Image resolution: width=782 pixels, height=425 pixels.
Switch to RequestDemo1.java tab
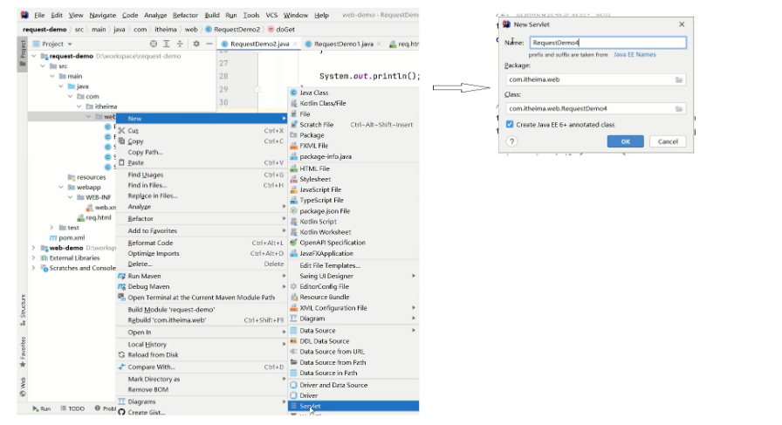[x=342, y=44]
